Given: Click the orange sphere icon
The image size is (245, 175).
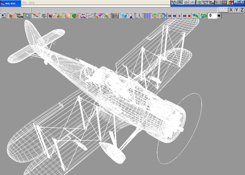Looking at the screenshot, I should 67,16.
